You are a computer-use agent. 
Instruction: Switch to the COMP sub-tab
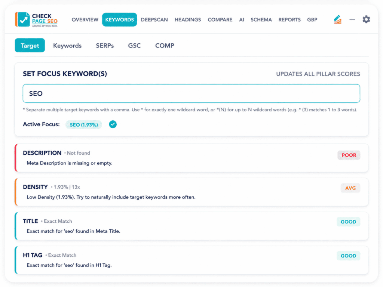pos(165,46)
